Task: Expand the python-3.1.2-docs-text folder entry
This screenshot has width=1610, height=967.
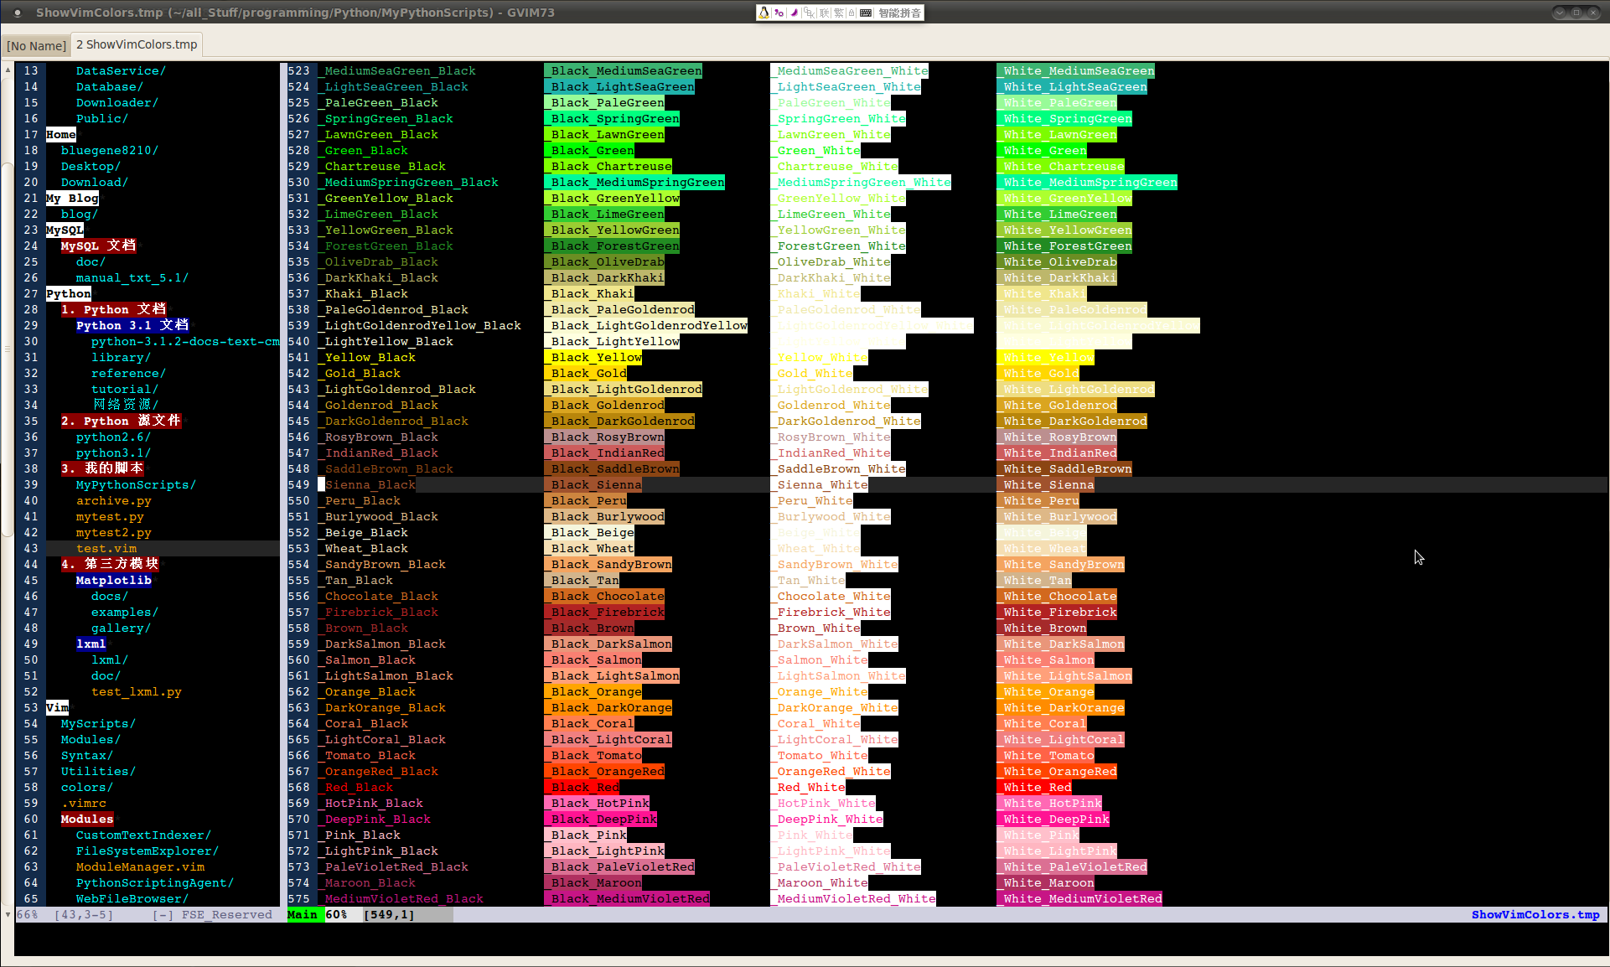Action: pos(184,341)
